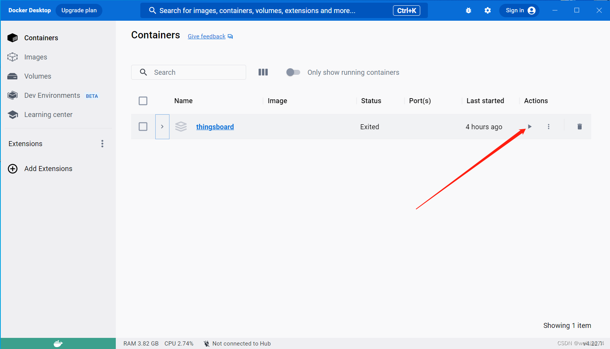Click the Exited status text
Screen dimensions: 610x349
coord(370,127)
